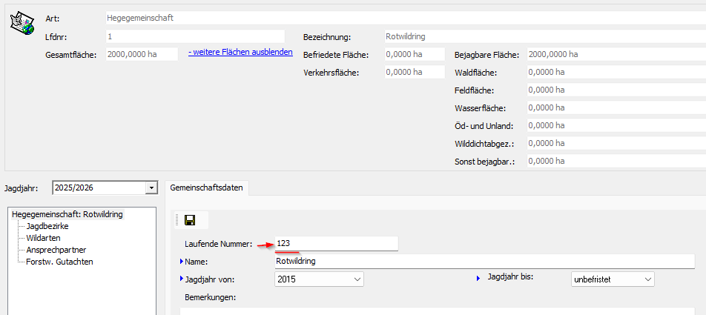Click the arrow marker beside Name label
Screen dimensions: 706x315
coord(182,262)
